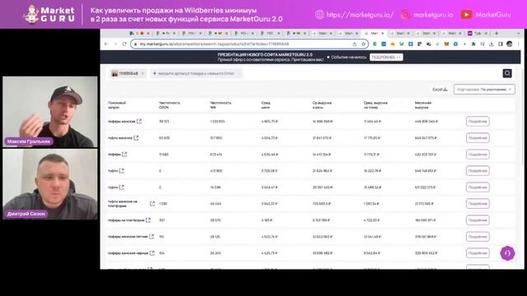Open external link for 'лоферы женские черные'
The width and height of the screenshot is (527, 296).
click(152, 252)
